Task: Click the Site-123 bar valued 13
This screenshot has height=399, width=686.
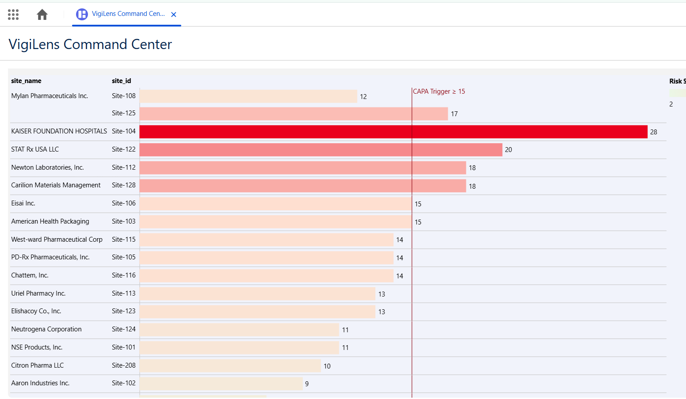Action: click(x=257, y=312)
